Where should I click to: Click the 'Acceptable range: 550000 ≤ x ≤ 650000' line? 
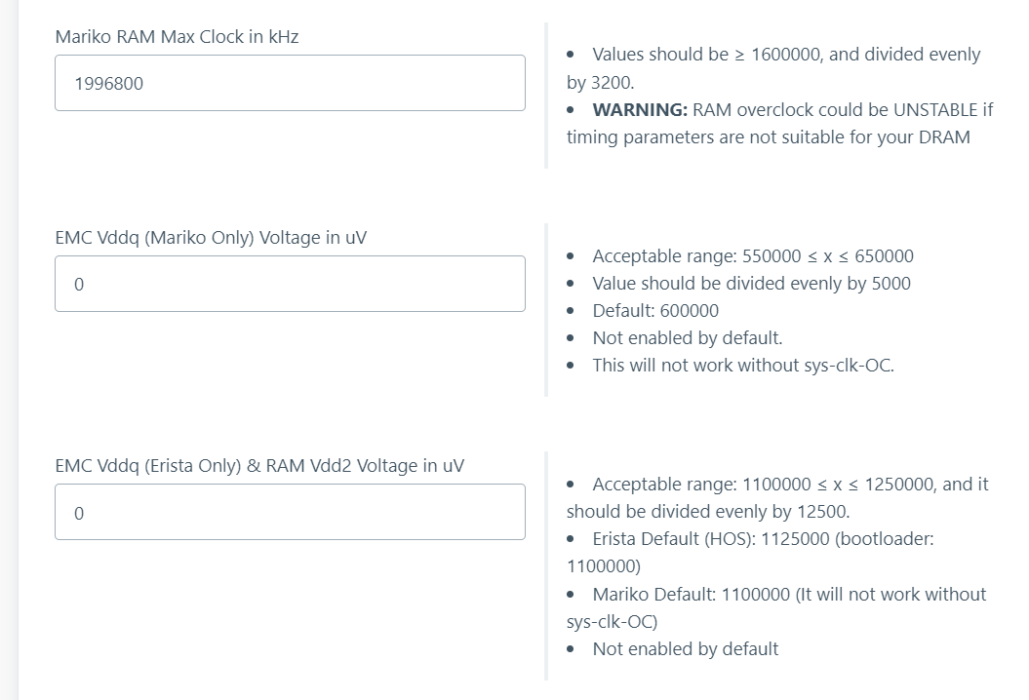[753, 255]
